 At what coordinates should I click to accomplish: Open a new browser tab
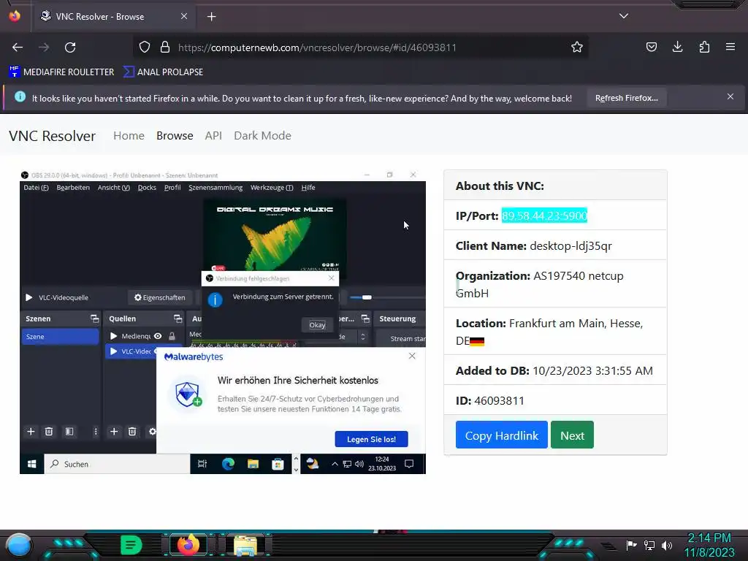click(x=211, y=17)
